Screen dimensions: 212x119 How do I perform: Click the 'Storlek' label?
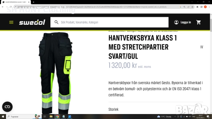(113, 109)
